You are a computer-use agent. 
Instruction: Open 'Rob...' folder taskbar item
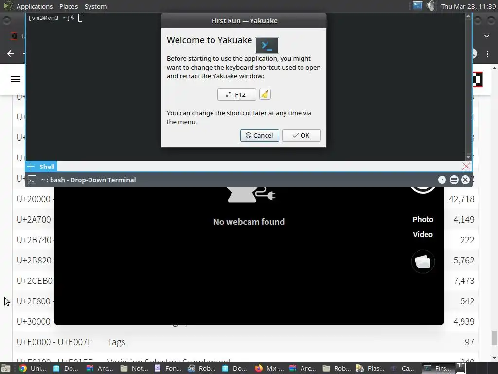click(x=337, y=368)
